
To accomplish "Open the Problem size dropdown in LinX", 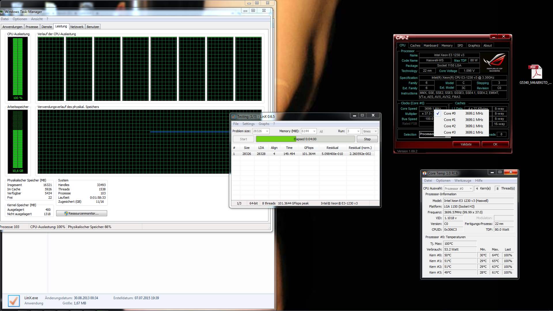I will 267,131.
